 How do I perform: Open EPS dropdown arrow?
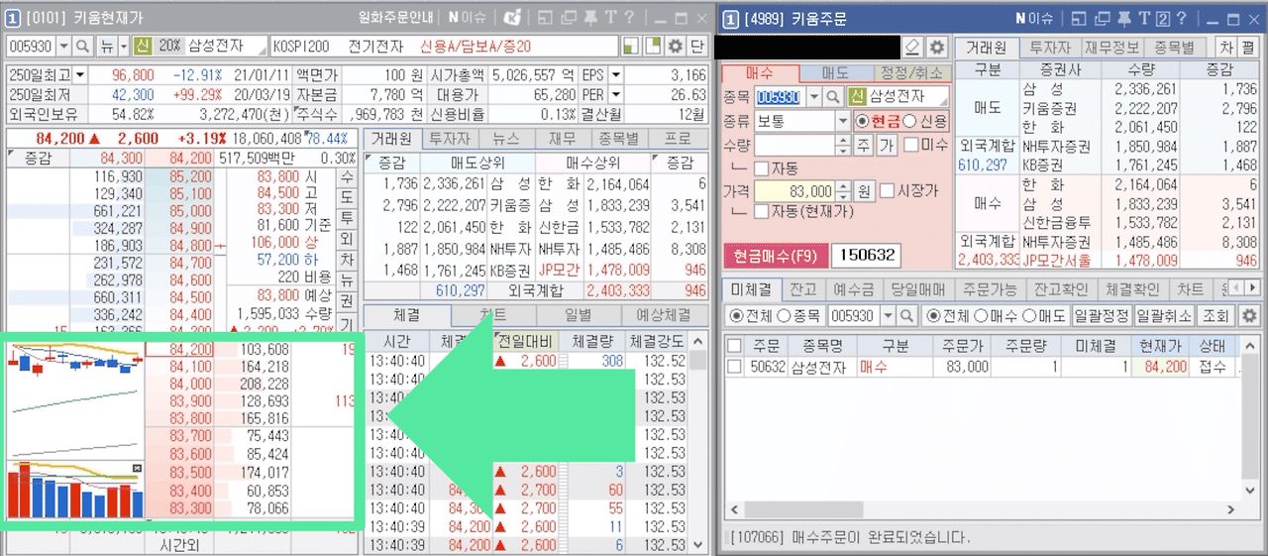click(615, 74)
